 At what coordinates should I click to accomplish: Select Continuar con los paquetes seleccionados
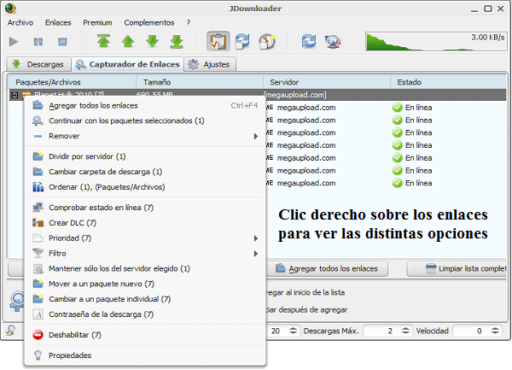pyautogui.click(x=145, y=121)
